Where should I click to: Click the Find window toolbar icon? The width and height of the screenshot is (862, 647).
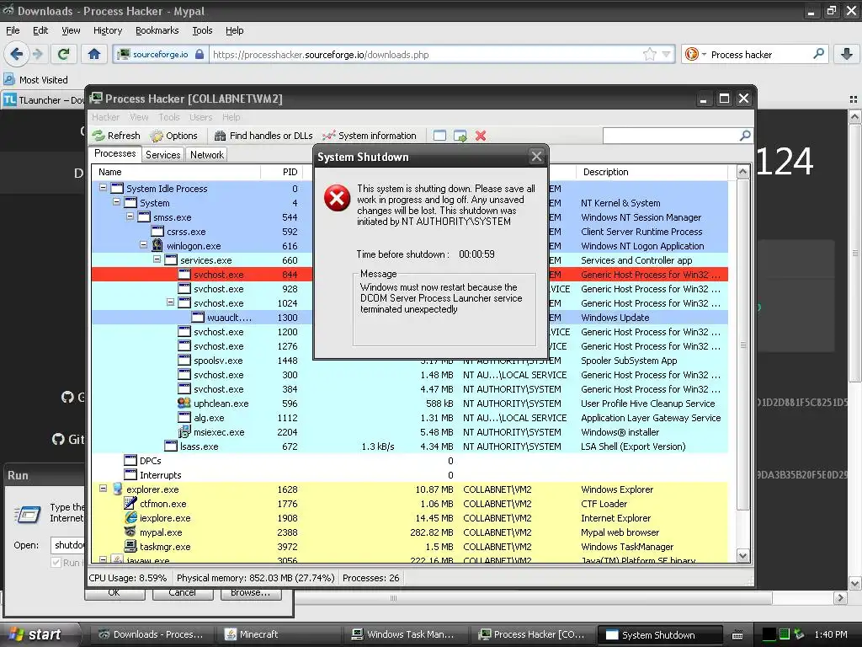coord(439,136)
